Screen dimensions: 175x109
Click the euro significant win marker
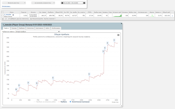pyautogui.click(x=16, y=89)
